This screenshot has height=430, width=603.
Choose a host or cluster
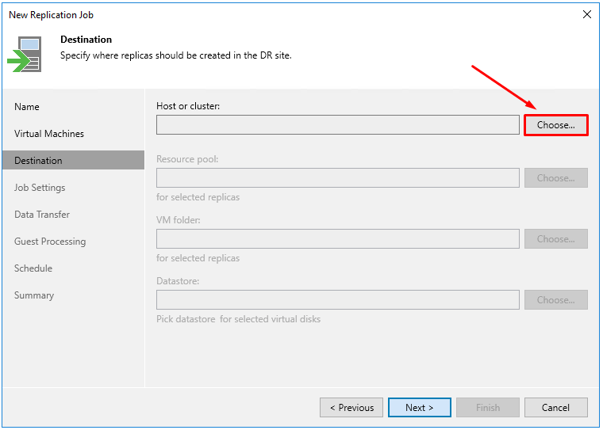(x=555, y=125)
